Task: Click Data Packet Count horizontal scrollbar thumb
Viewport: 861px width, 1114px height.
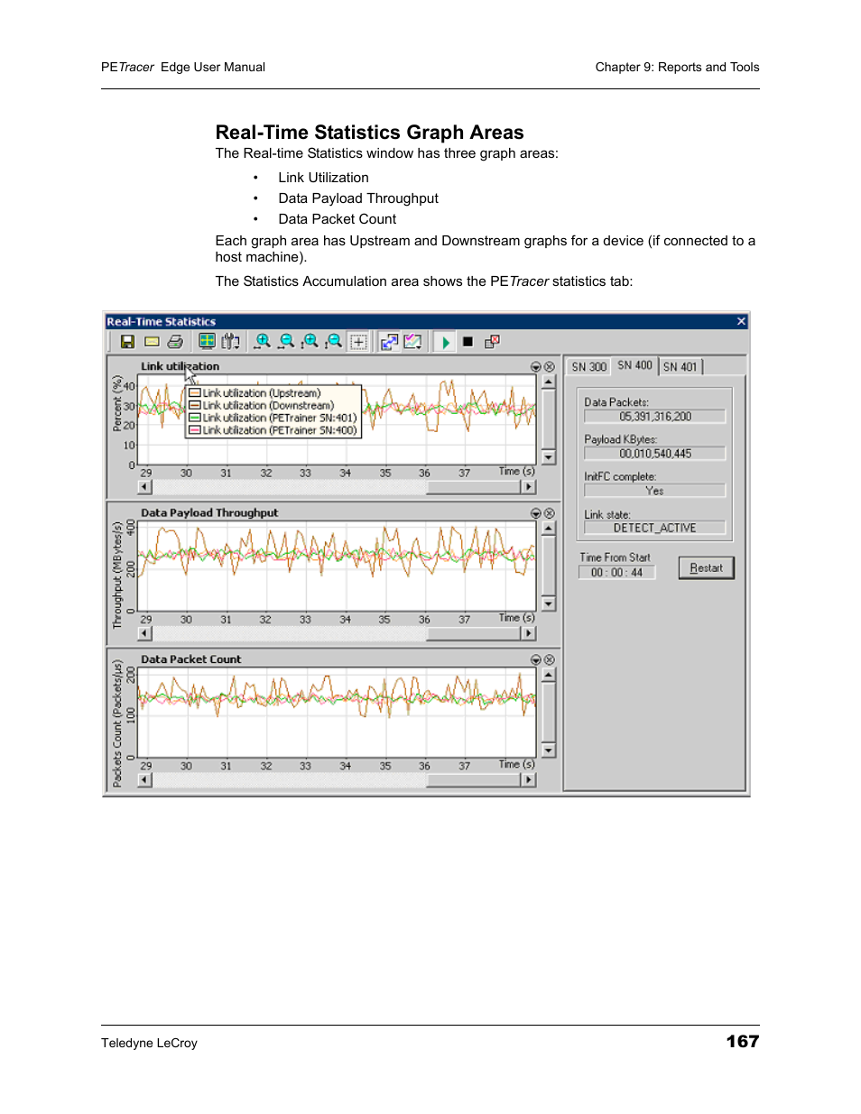Action: (x=474, y=779)
